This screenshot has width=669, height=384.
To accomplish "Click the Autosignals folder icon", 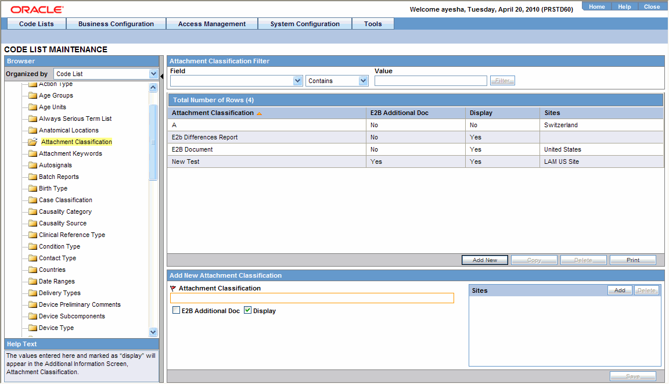I will pyautogui.click(x=33, y=165).
